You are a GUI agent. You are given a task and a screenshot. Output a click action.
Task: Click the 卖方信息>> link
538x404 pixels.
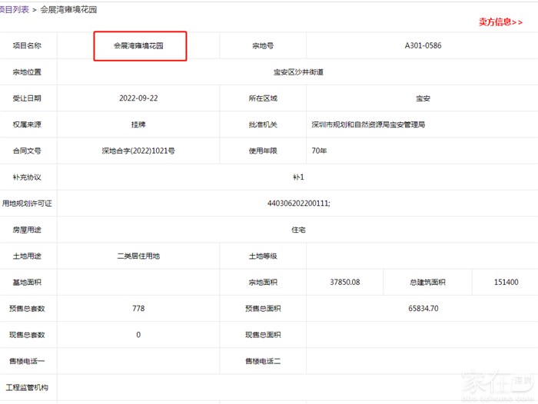pos(500,22)
